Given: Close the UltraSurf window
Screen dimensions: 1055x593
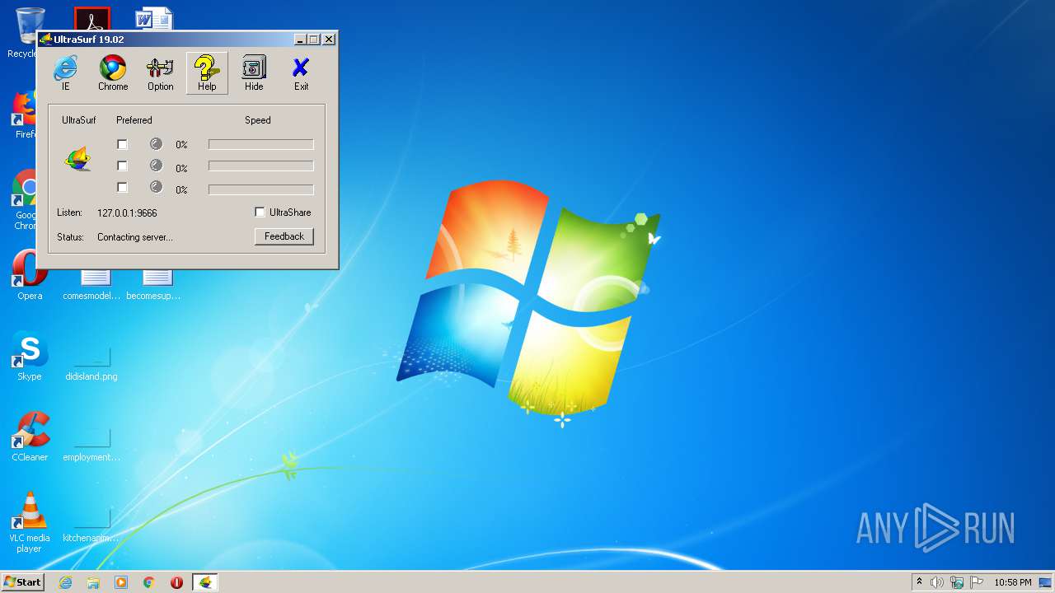Looking at the screenshot, I should pyautogui.click(x=329, y=39).
